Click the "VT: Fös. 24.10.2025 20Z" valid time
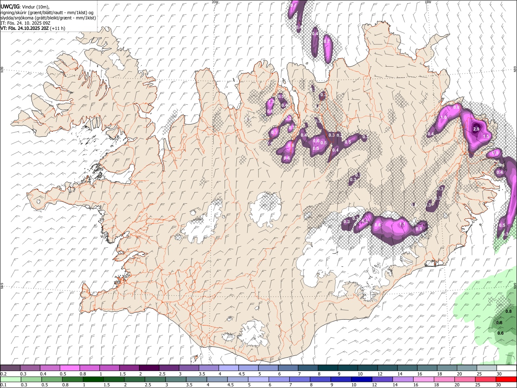Image resolution: width=517 pixels, height=388 pixels. (25, 28)
